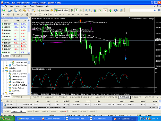161x121 pixels.
Task: Click the MetaEditor icon beside New Order
Action: point(52,10)
